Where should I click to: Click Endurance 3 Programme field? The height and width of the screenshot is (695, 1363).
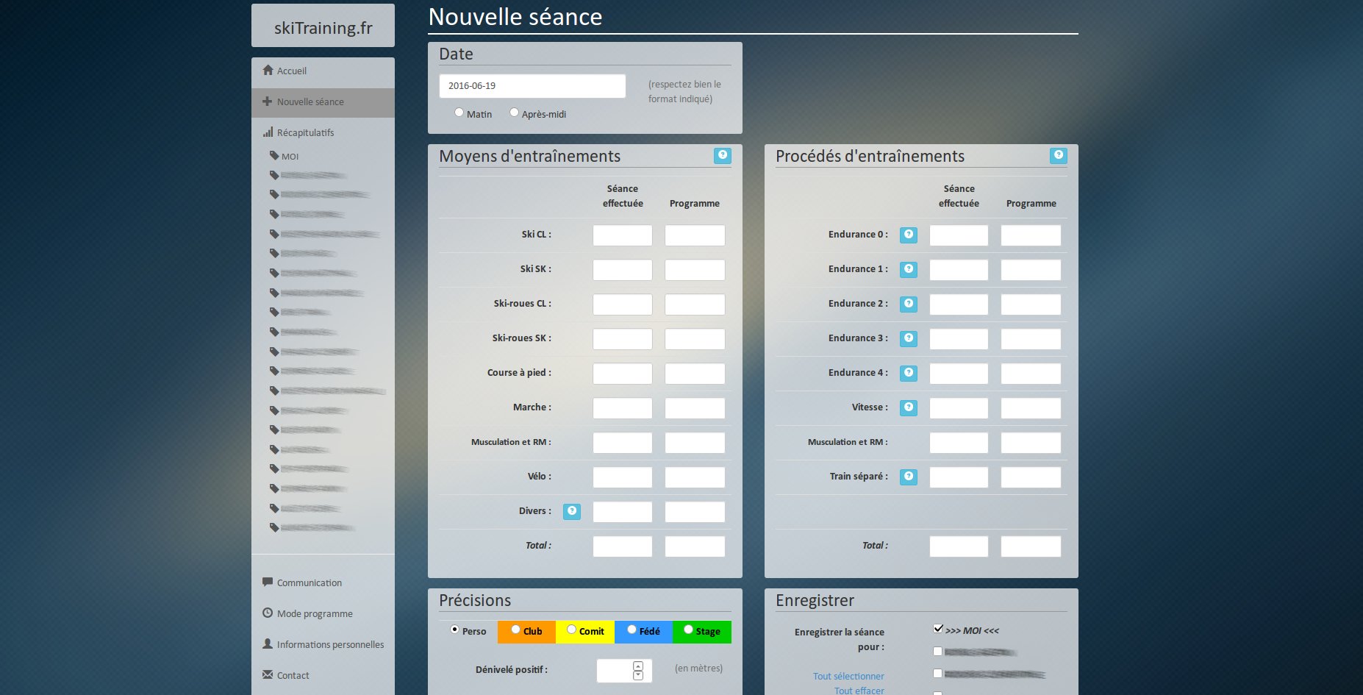[x=1031, y=339]
